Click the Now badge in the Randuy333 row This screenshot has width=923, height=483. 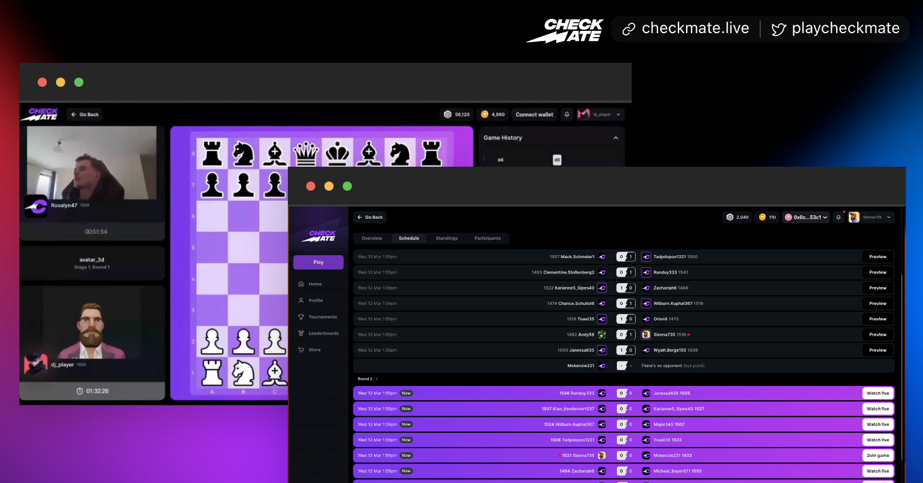point(406,393)
